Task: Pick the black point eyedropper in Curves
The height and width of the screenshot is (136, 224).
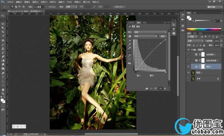Action: click(x=130, y=41)
